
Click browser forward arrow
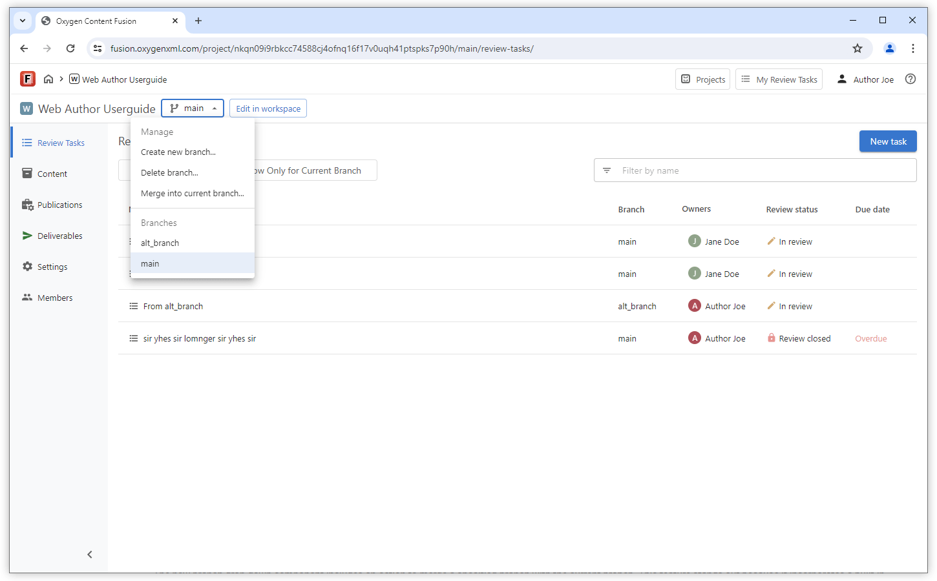(47, 48)
